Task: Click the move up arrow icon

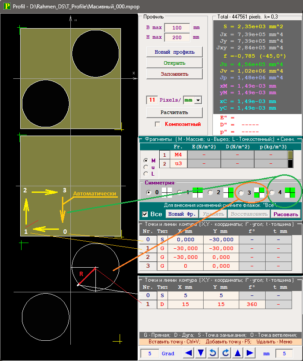Action: click(x=238, y=353)
